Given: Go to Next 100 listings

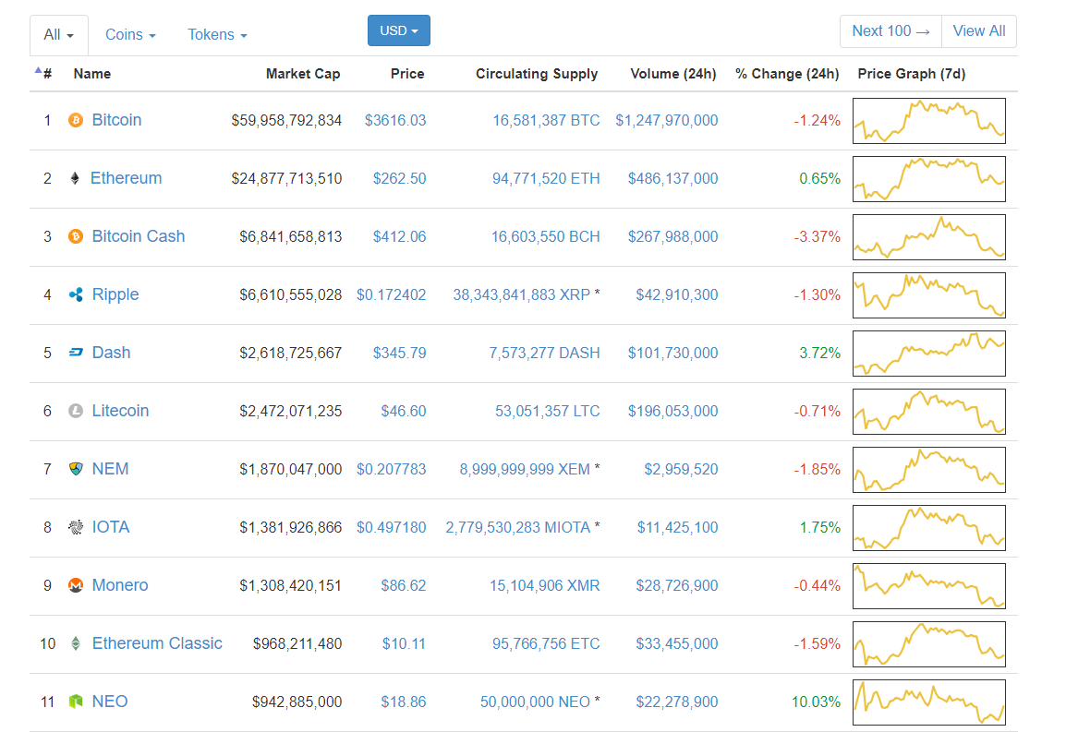Looking at the screenshot, I should pos(890,31).
